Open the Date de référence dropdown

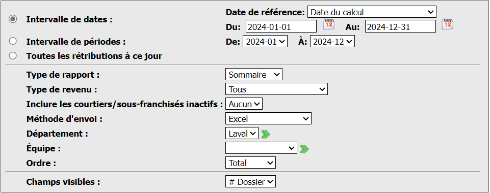372,12
